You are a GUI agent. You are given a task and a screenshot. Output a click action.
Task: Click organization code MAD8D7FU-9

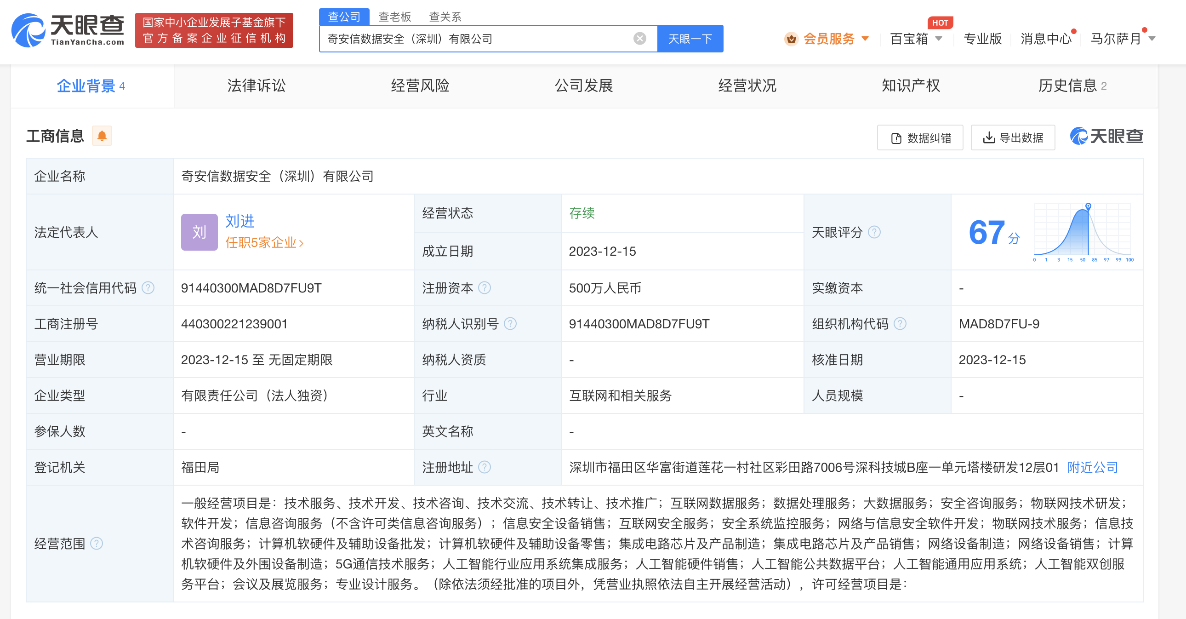coord(999,324)
